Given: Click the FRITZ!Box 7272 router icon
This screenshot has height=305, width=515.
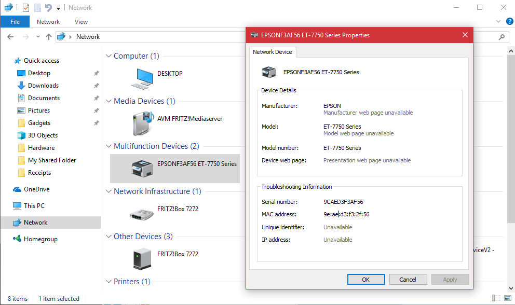Looking at the screenshot, I should tap(142, 213).
